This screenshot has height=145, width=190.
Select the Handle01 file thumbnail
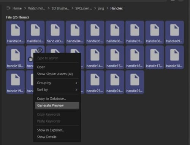coord(15,32)
